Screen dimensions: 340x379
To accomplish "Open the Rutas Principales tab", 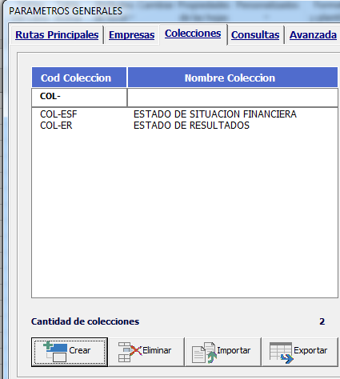I will pos(57,35).
